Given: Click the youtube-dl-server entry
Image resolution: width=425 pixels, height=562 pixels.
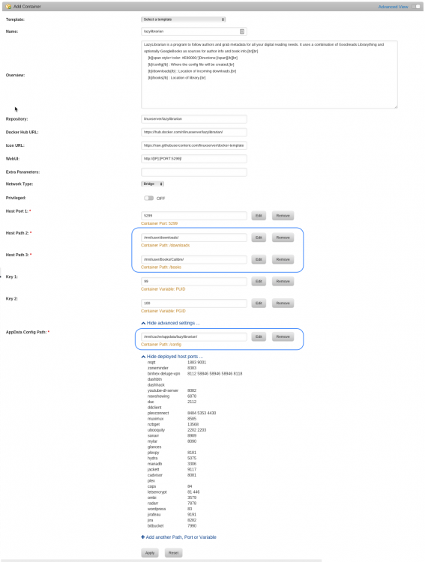Looking at the screenshot, I should (x=163, y=390).
